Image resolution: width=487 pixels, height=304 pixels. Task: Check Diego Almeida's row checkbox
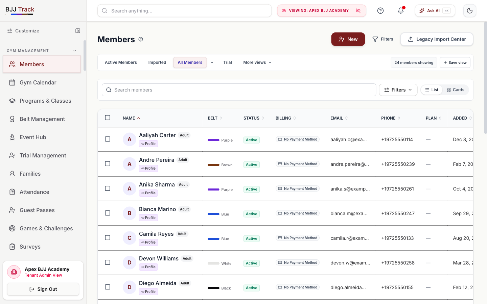pos(108,287)
